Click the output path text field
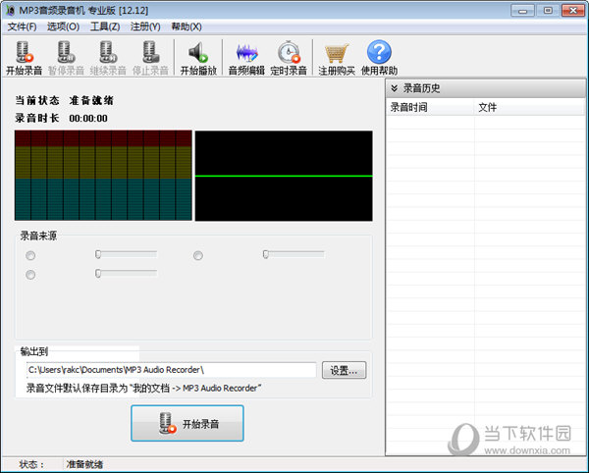Screen dimensions: 589x473 (x=171, y=370)
